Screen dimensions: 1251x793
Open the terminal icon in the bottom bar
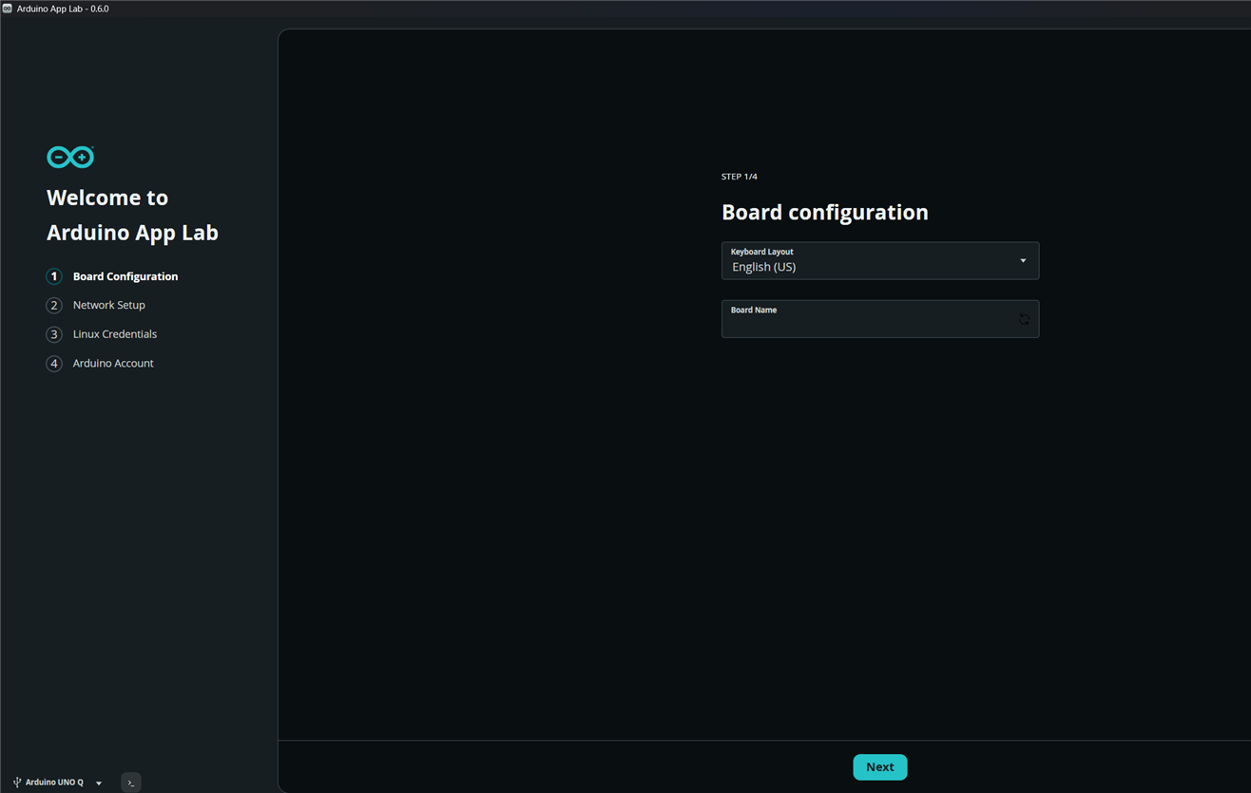click(x=131, y=783)
